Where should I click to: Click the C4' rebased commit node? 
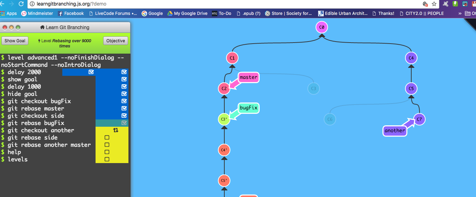pos(224,150)
